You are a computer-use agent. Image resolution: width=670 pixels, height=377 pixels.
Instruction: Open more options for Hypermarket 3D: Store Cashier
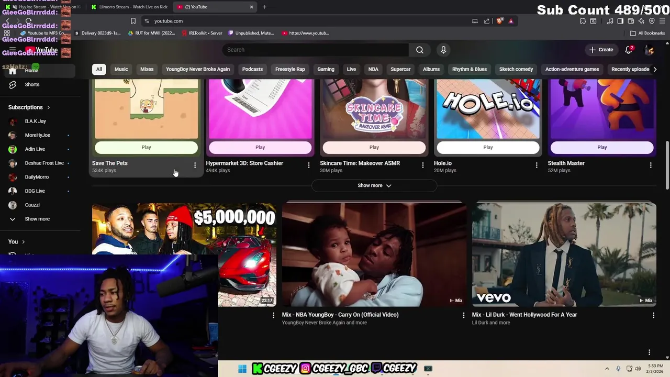[309, 165]
